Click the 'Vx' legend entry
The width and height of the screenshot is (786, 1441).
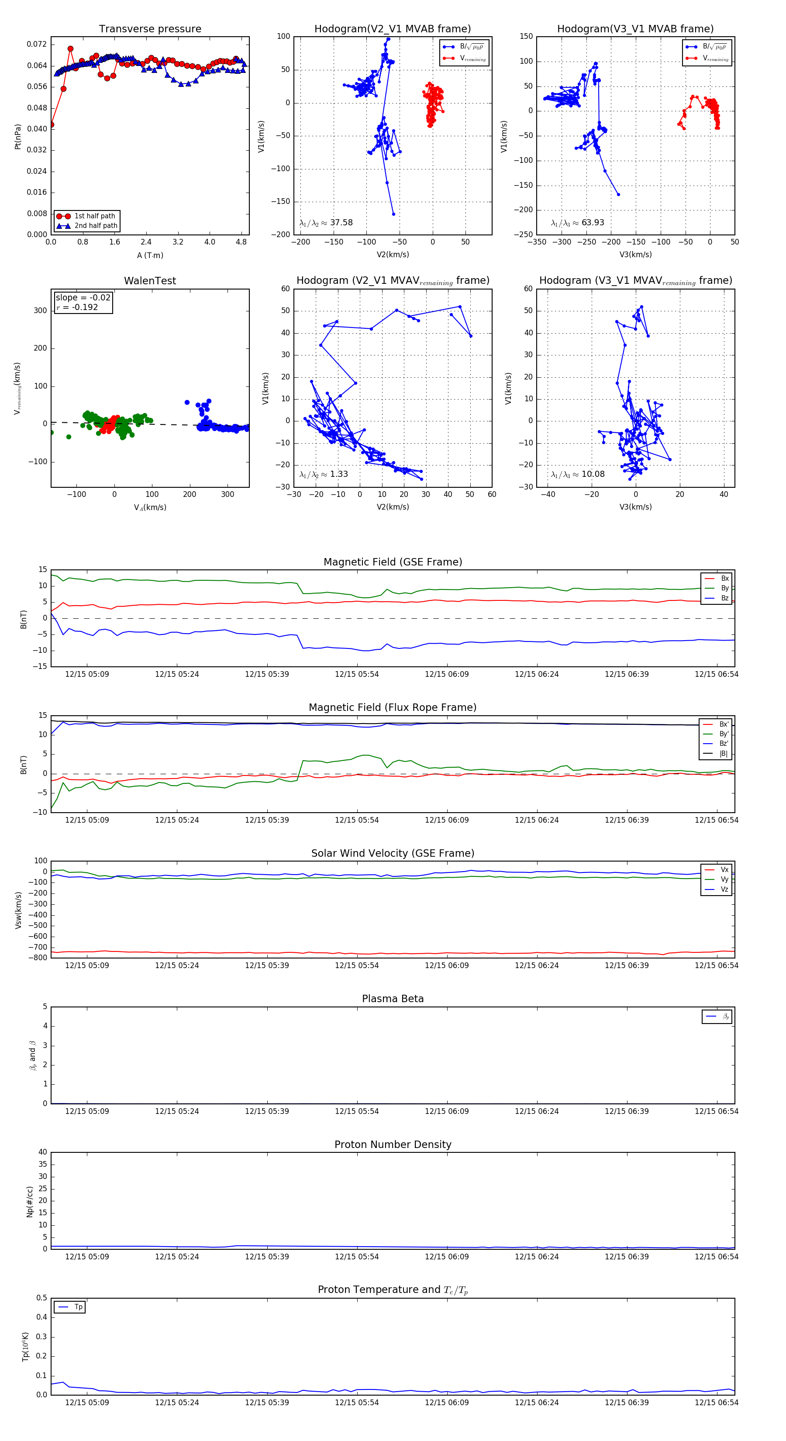pyautogui.click(x=717, y=870)
